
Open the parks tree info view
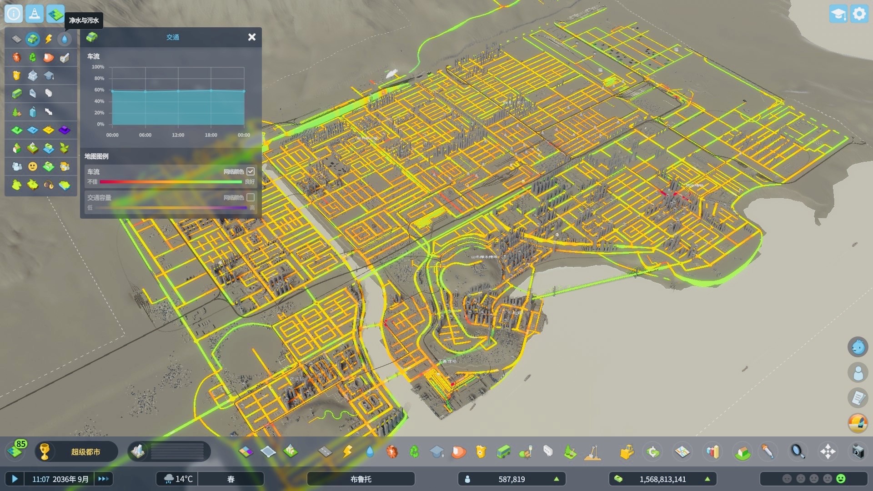tap(16, 112)
